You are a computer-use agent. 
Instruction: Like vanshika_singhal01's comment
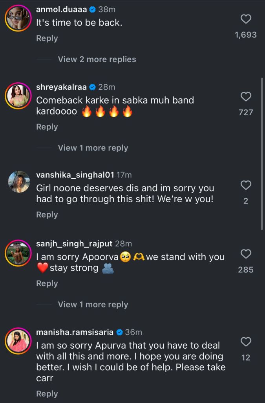pyautogui.click(x=246, y=185)
